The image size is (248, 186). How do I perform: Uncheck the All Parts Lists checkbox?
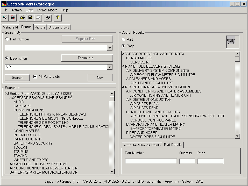coord(35,77)
